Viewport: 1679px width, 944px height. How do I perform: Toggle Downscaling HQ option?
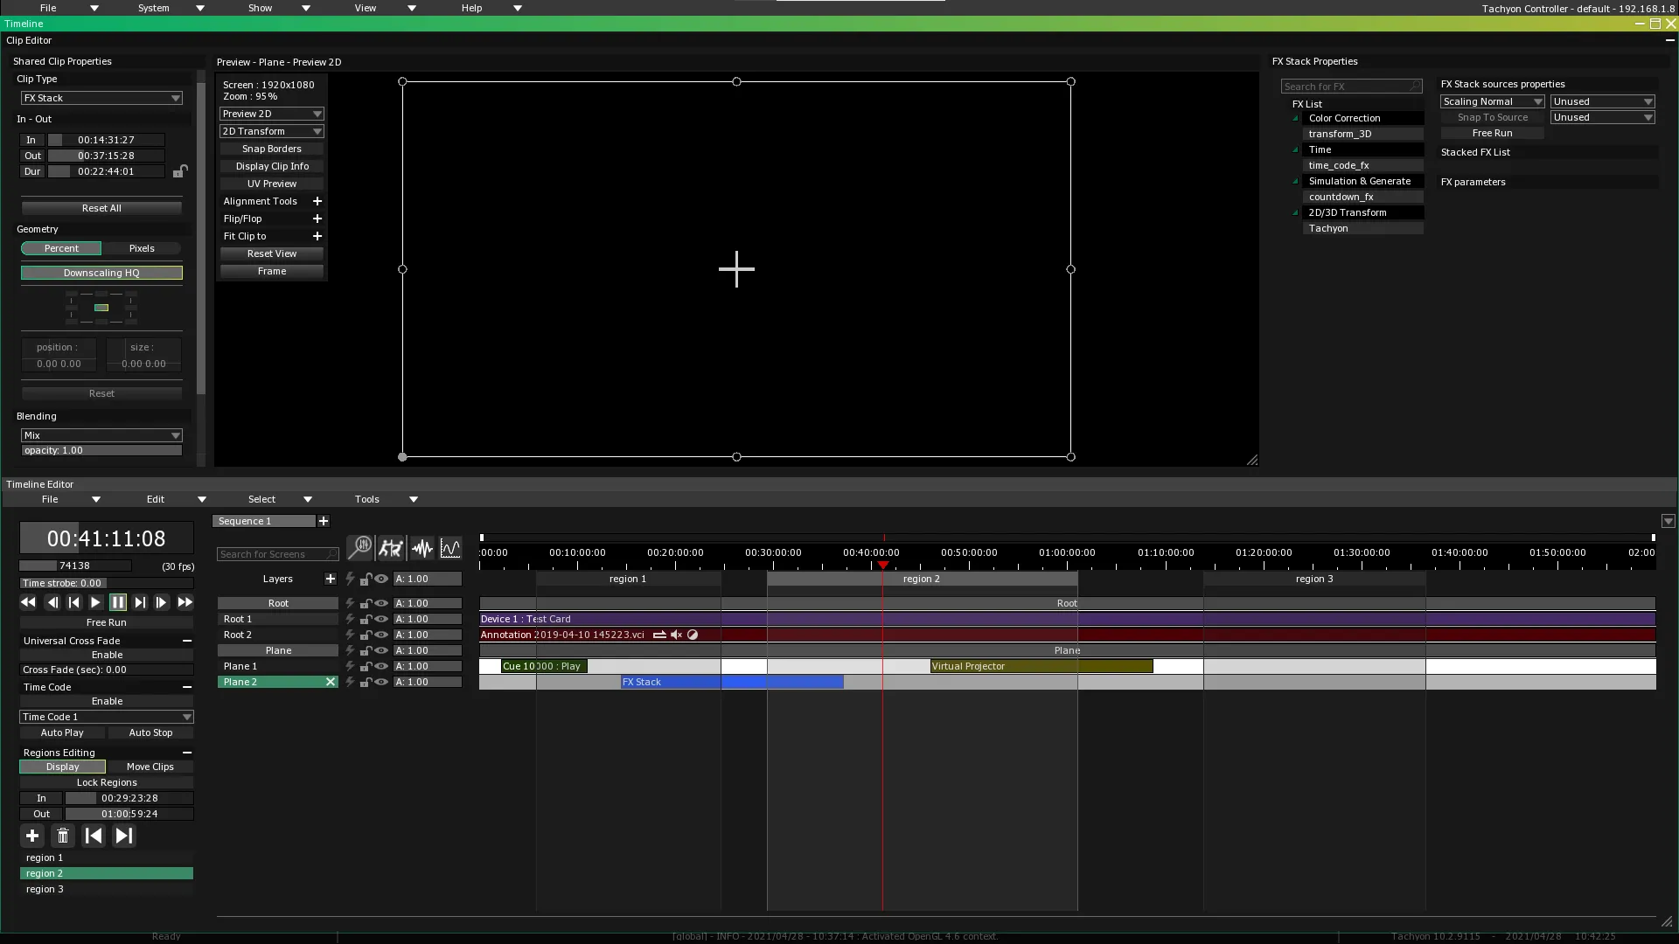[101, 273]
